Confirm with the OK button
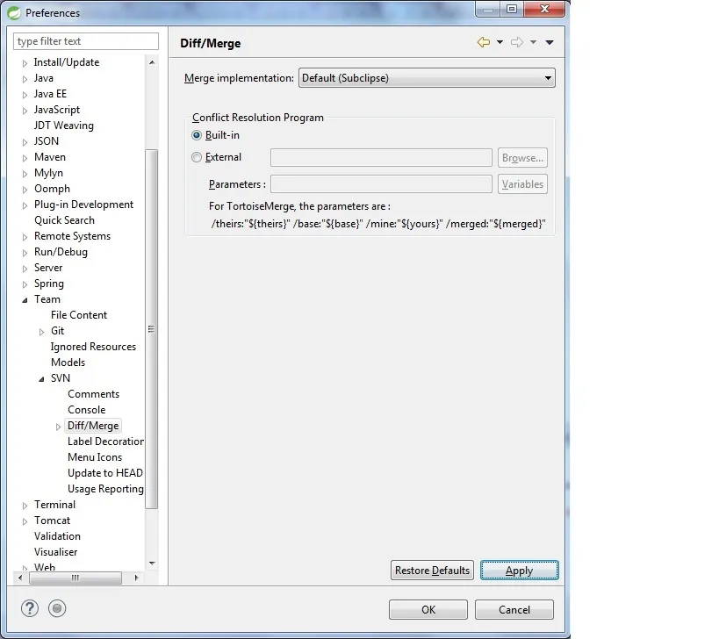 (x=428, y=610)
